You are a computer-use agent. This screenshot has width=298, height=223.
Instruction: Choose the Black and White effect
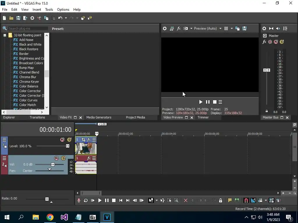(30, 44)
